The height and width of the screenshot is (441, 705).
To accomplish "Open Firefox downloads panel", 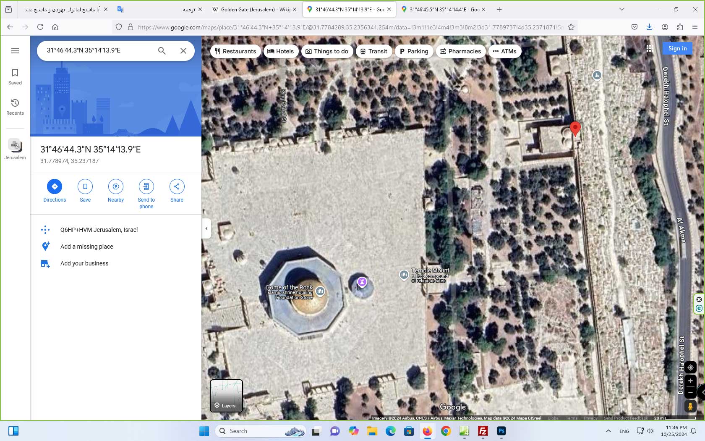I will 649,27.
